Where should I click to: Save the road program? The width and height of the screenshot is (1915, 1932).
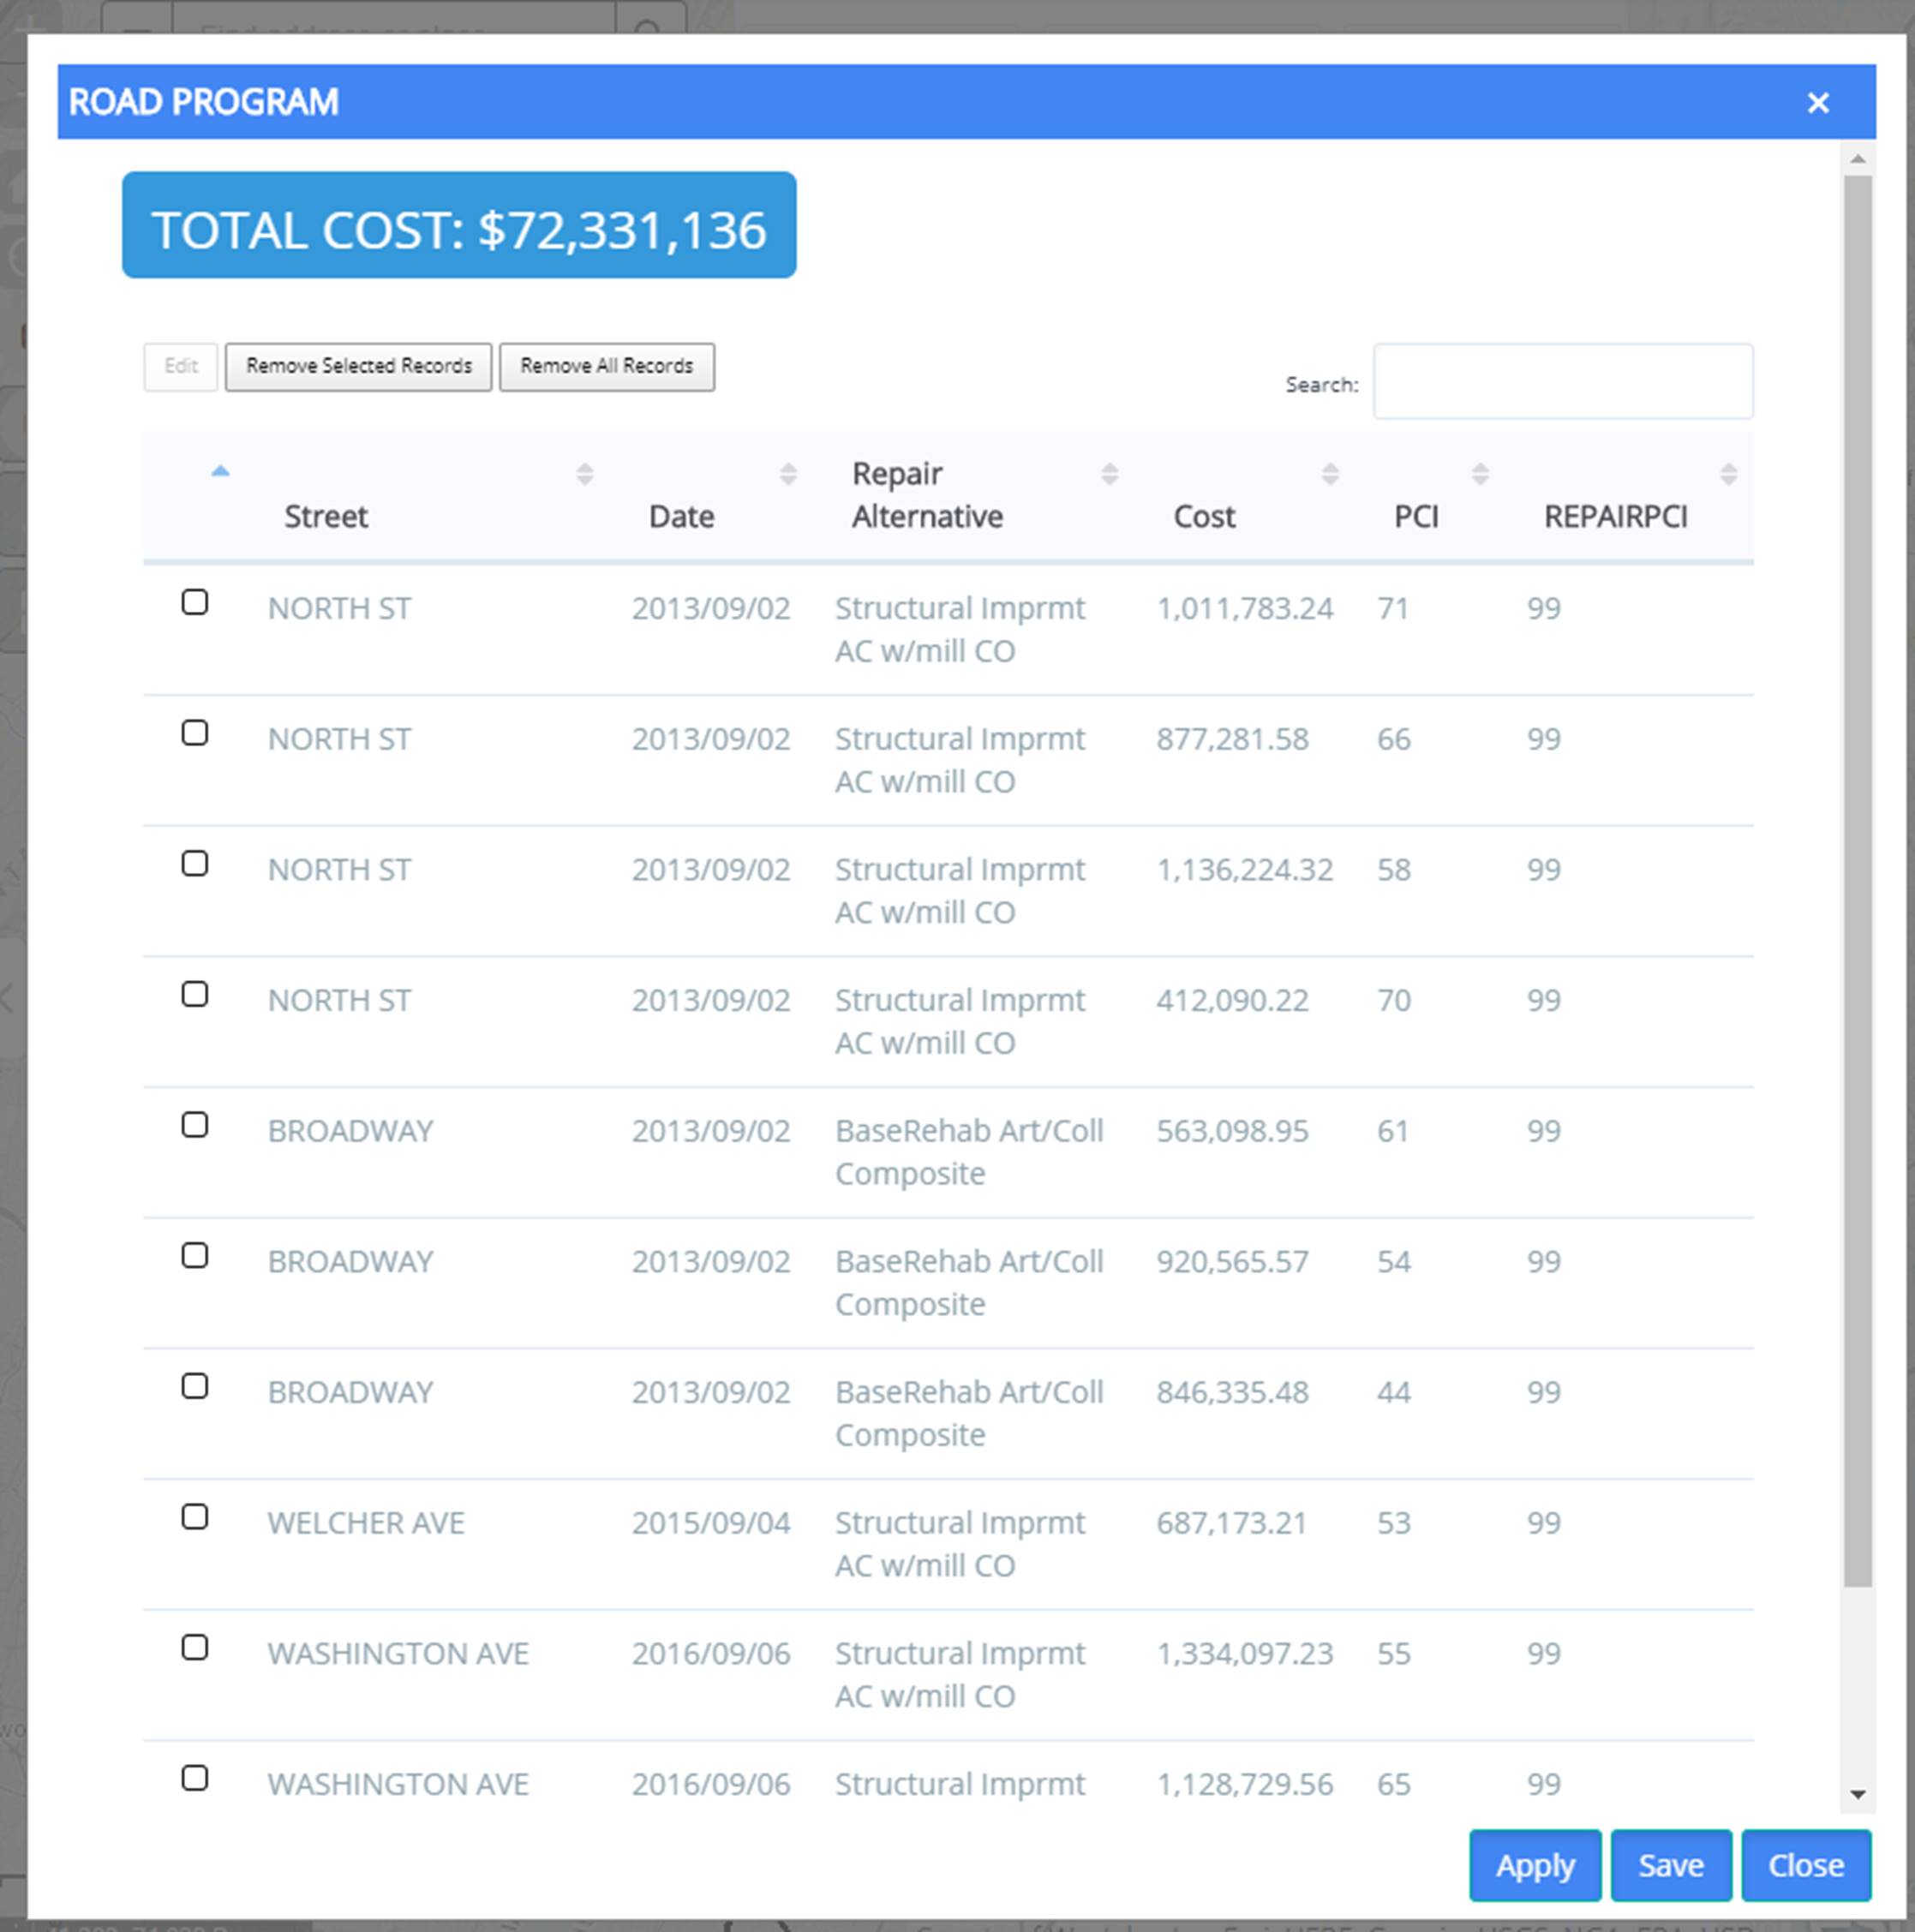[x=1670, y=1865]
